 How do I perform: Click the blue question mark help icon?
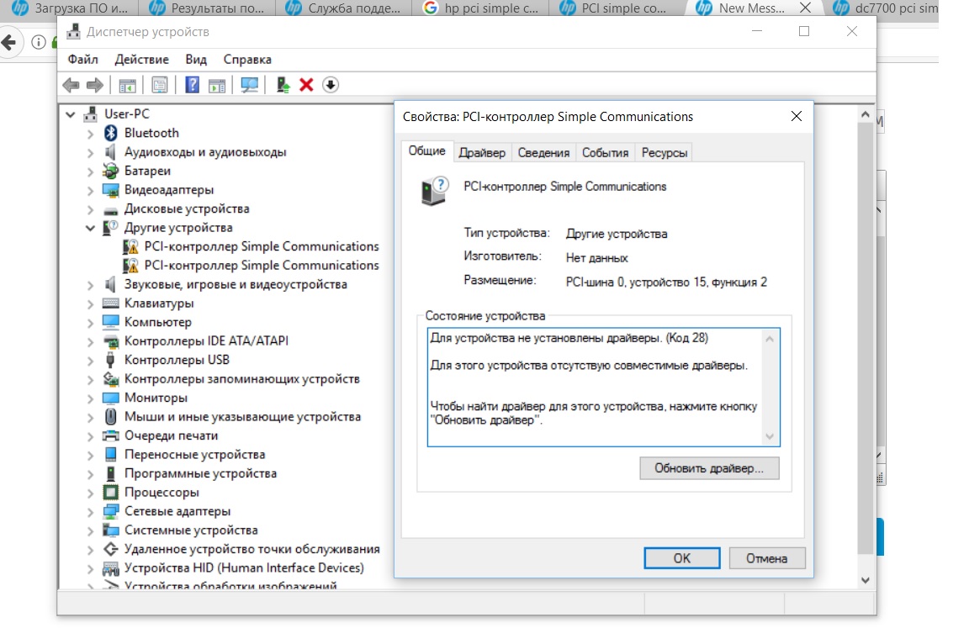tap(192, 85)
